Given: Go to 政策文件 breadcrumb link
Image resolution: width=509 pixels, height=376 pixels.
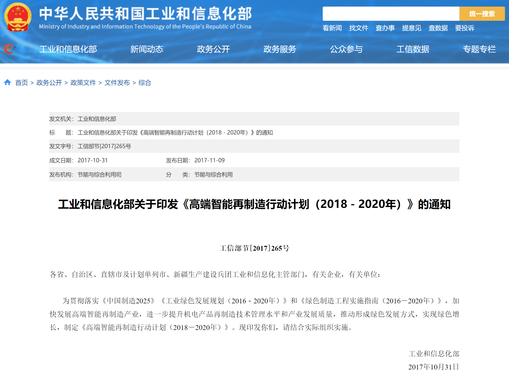Looking at the screenshot, I should 83,83.
